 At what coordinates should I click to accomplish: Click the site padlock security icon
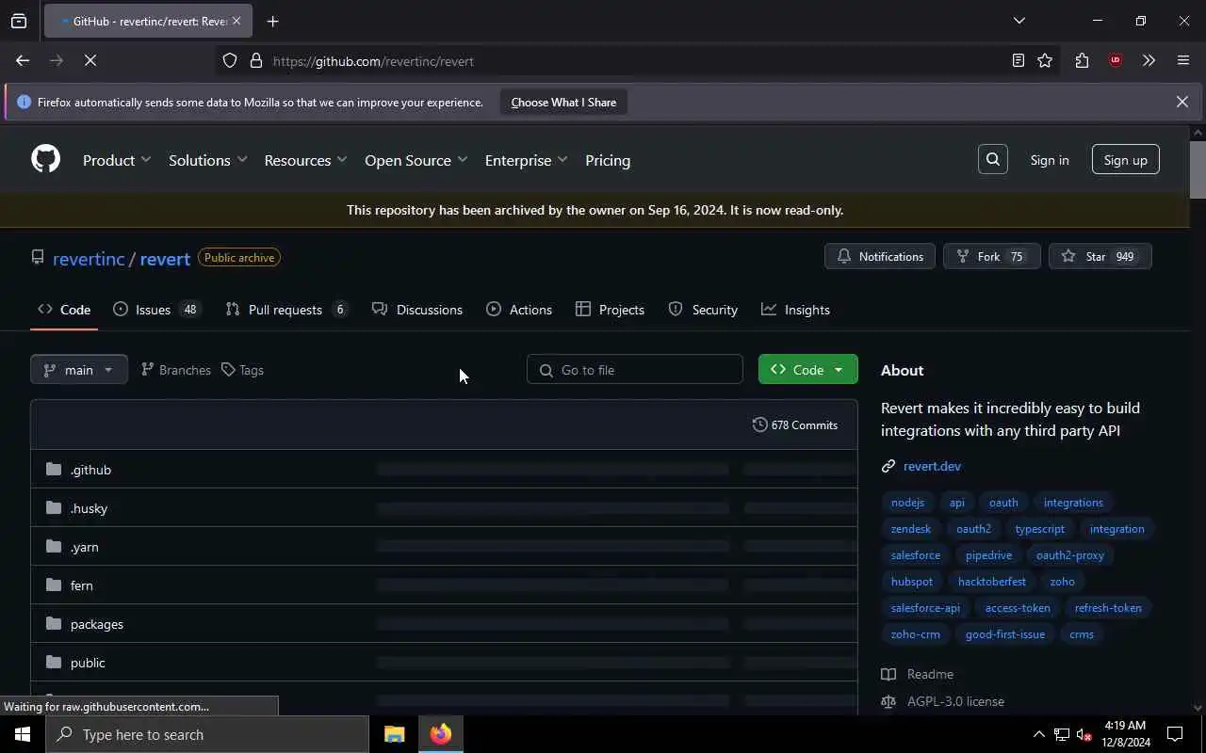click(255, 61)
